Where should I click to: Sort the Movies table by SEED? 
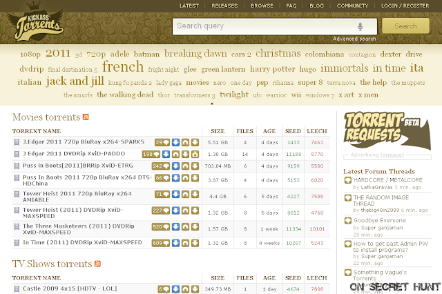[293, 131]
